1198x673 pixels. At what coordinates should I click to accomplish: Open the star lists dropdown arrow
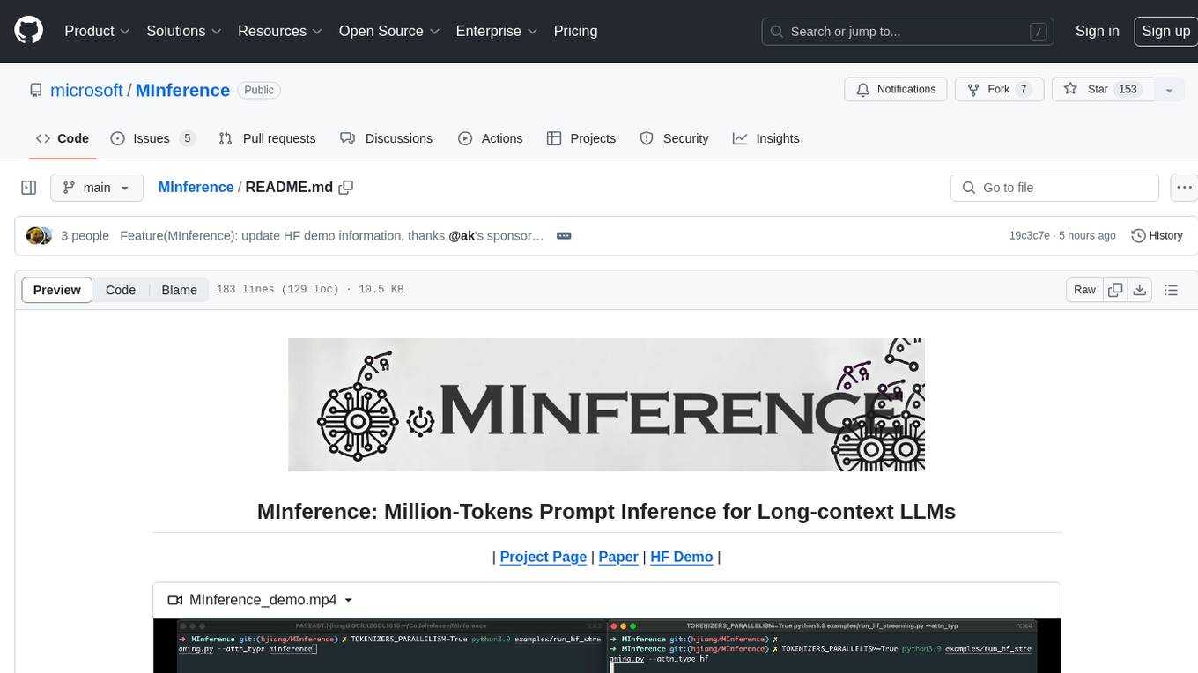pos(1169,90)
